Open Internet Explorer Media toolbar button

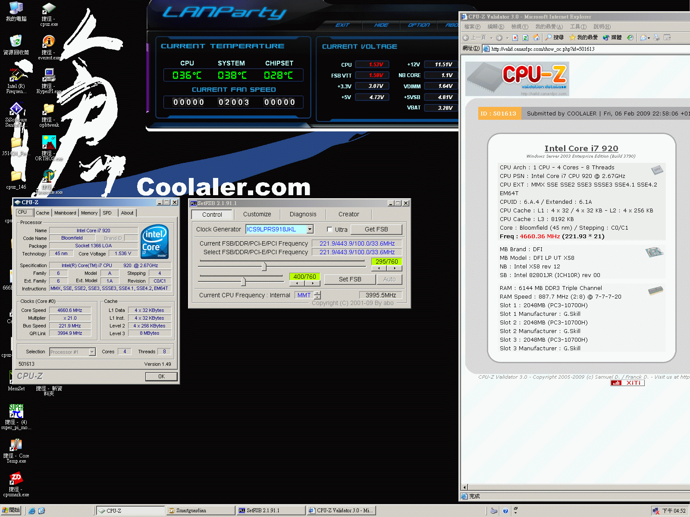coord(612,37)
